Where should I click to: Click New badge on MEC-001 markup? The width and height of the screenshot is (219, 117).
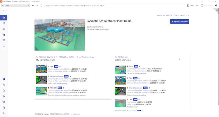point(60,88)
